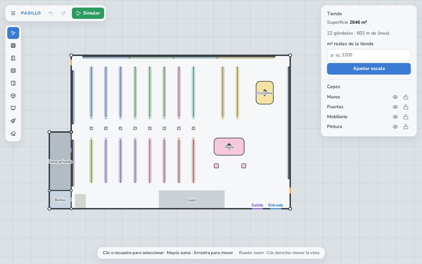The image size is (422, 264).
Task: Lock the Mobiliario layer
Action: (x=406, y=117)
